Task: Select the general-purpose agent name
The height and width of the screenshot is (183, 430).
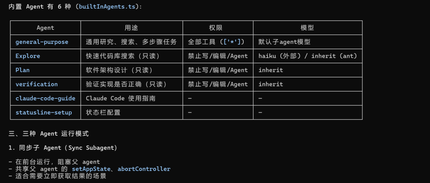Action: click(x=42, y=42)
